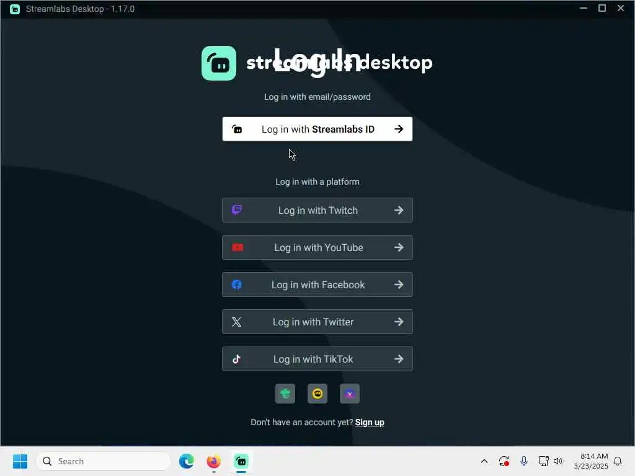Select Log in with TikTok
This screenshot has width=635, height=476.
pyautogui.click(x=317, y=359)
